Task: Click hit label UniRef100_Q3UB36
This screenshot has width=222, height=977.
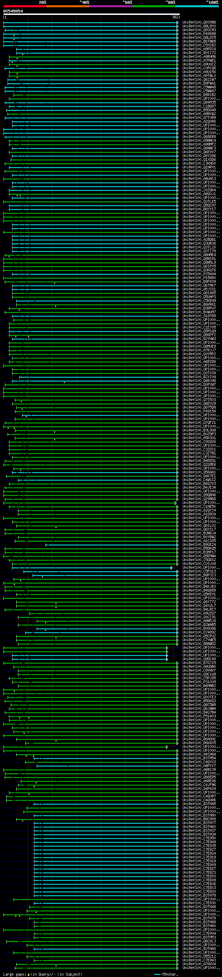Action: click(199, 243)
